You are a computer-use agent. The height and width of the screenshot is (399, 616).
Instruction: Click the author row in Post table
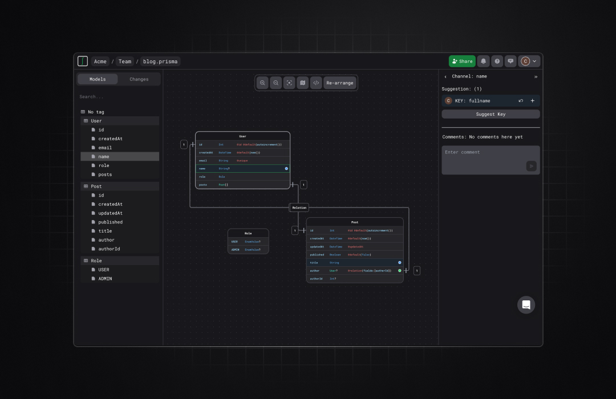[355, 271]
